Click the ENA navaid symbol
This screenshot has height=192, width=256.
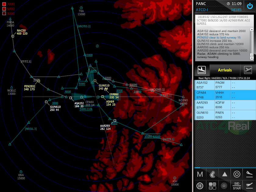click(21, 172)
